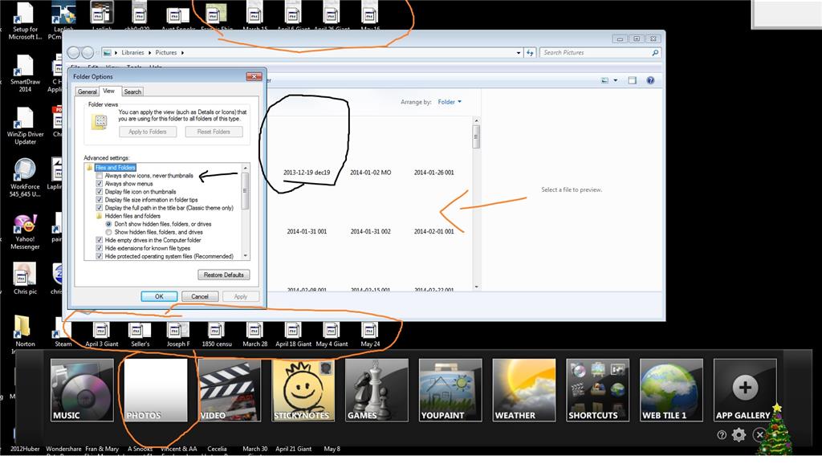Open the VIDEO tile with clapperboard
The width and height of the screenshot is (822, 472).
coord(230,390)
